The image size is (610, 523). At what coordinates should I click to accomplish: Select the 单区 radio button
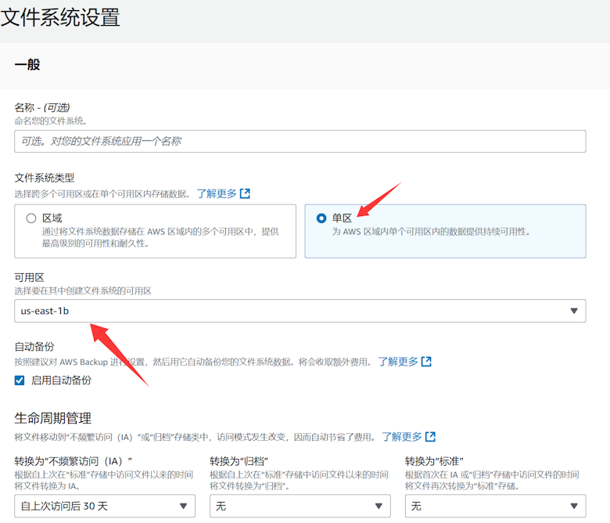(x=321, y=218)
